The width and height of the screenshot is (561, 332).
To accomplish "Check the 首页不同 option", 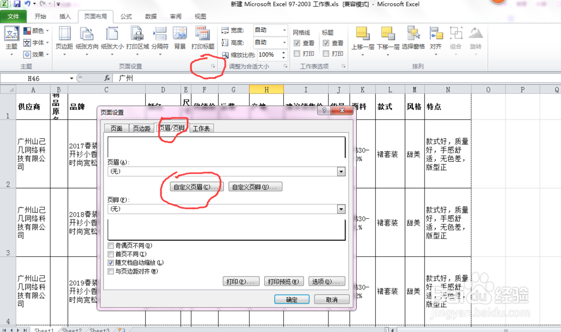I will tap(110, 254).
